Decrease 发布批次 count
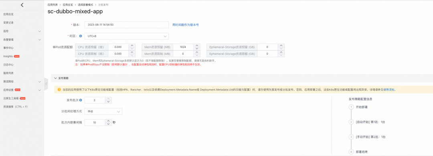Screen dimensions: 433x156 tap(108, 102)
